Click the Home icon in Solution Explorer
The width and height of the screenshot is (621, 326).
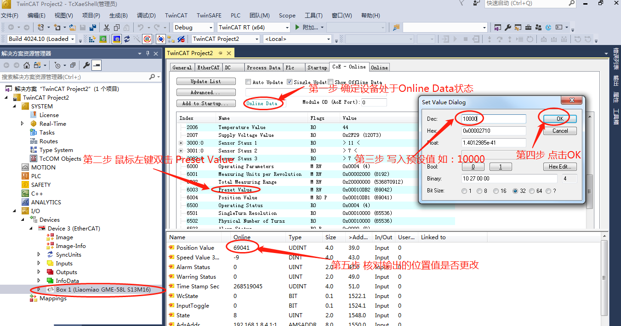(x=27, y=65)
